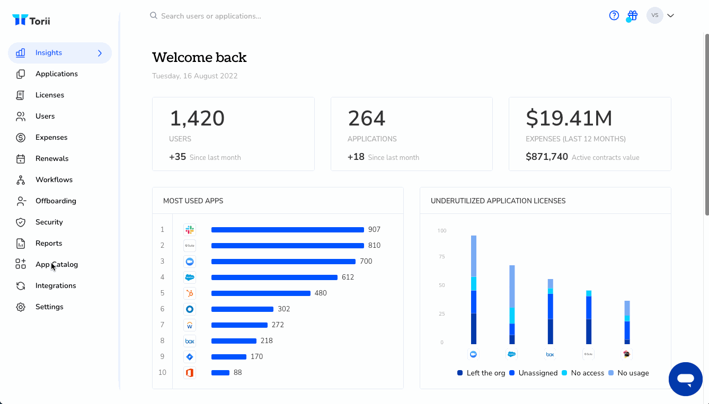This screenshot has height=404, width=709.
Task: Click the Torii logo
Action: pos(31,20)
